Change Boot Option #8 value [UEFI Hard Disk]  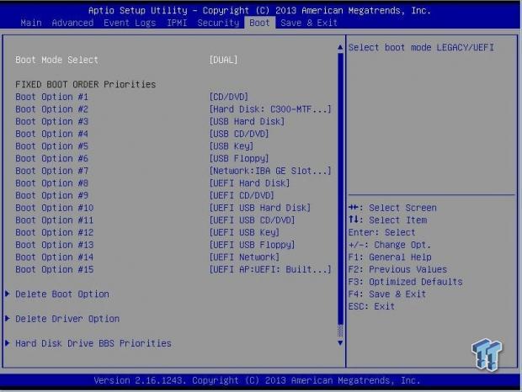tap(249, 183)
